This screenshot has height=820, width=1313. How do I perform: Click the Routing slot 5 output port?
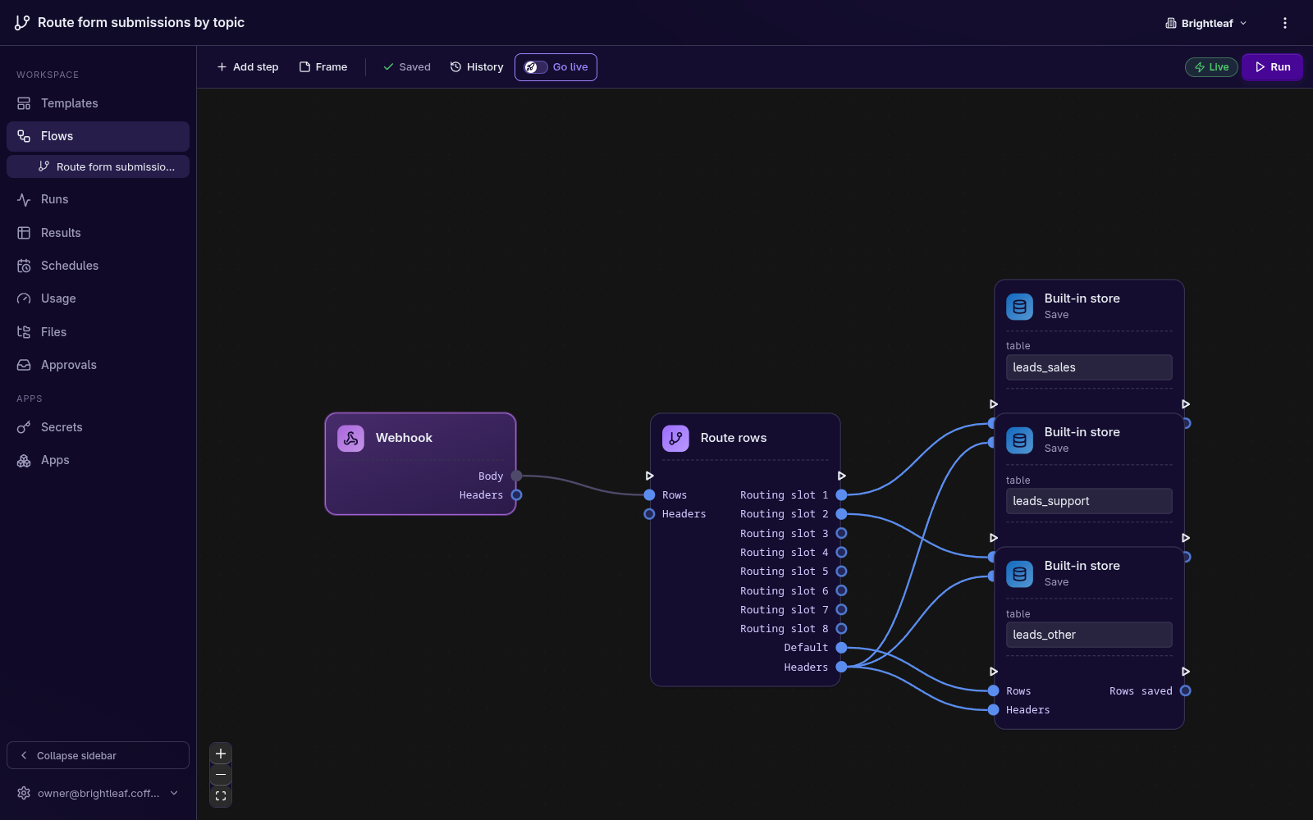[841, 572]
